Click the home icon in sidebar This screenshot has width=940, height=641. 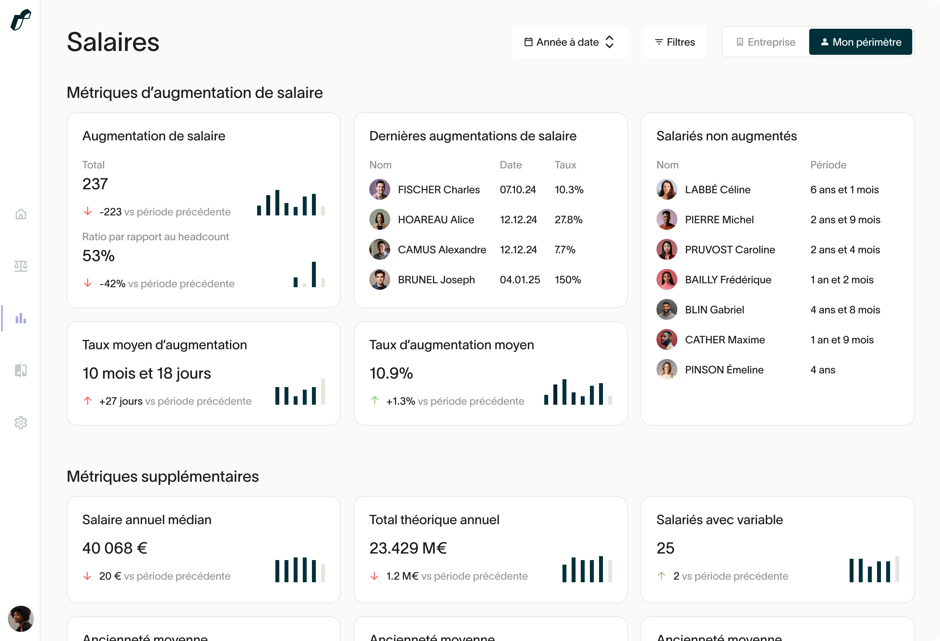tap(21, 214)
